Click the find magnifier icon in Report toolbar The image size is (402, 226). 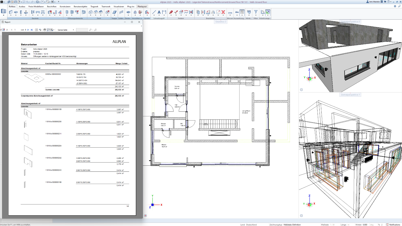pos(90,30)
